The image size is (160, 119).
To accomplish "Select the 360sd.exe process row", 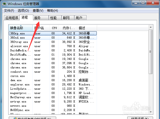I will point(53,38).
